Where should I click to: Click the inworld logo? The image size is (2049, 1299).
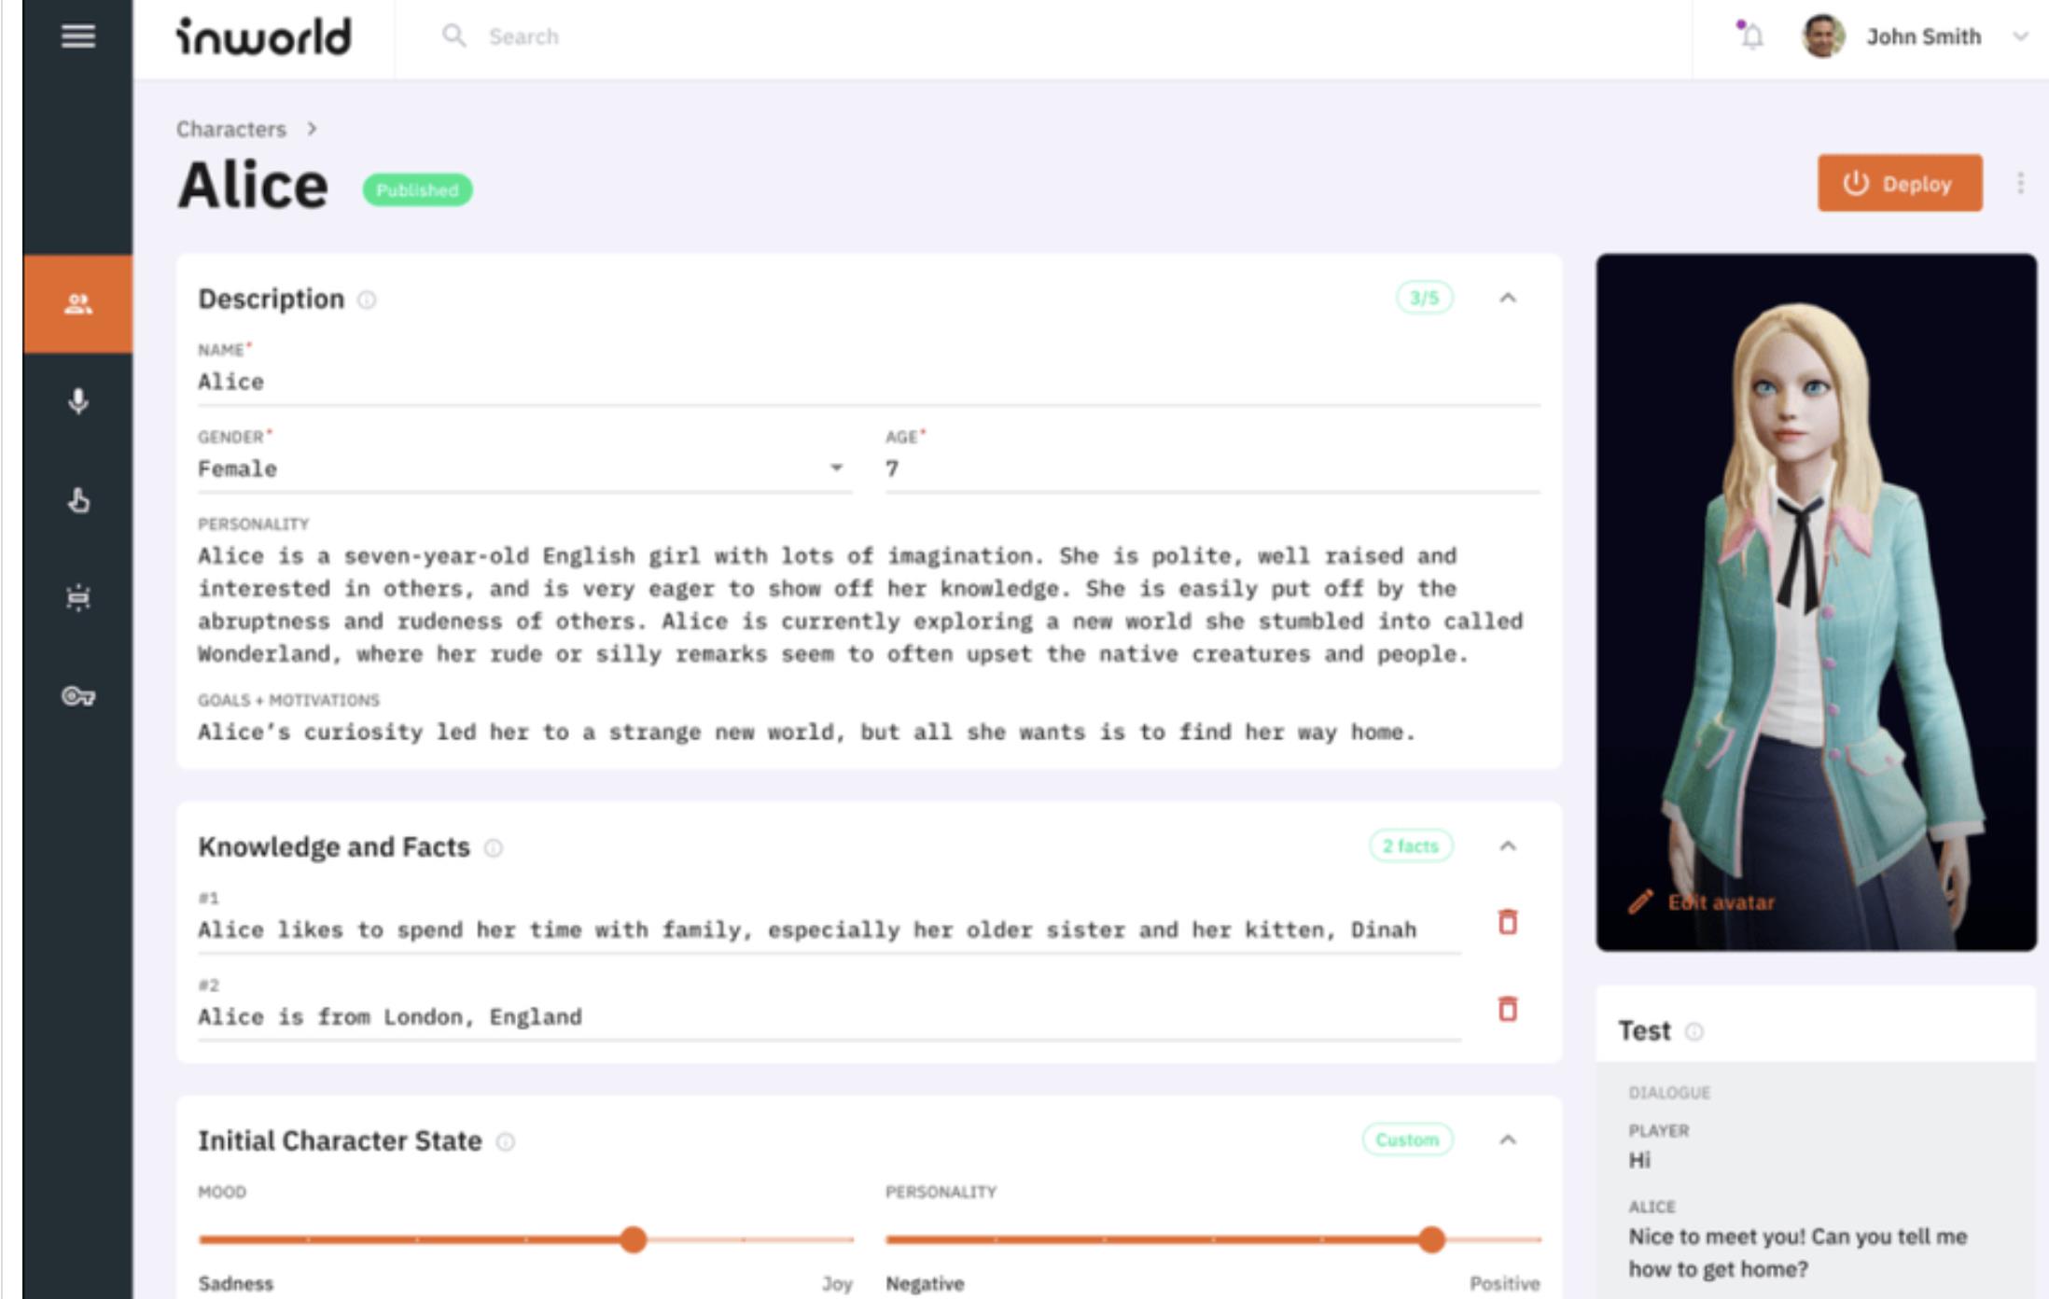click(264, 37)
